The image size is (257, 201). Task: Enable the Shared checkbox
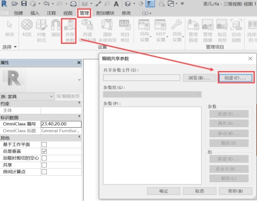pyautogui.click(x=44, y=165)
